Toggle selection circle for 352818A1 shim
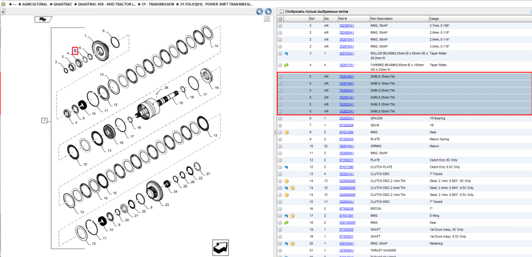 coord(280,76)
